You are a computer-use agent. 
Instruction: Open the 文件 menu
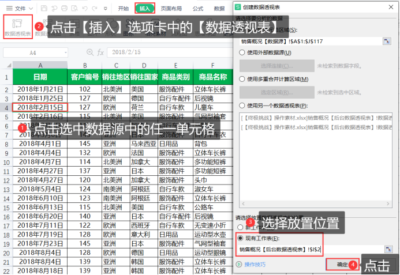(20, 9)
